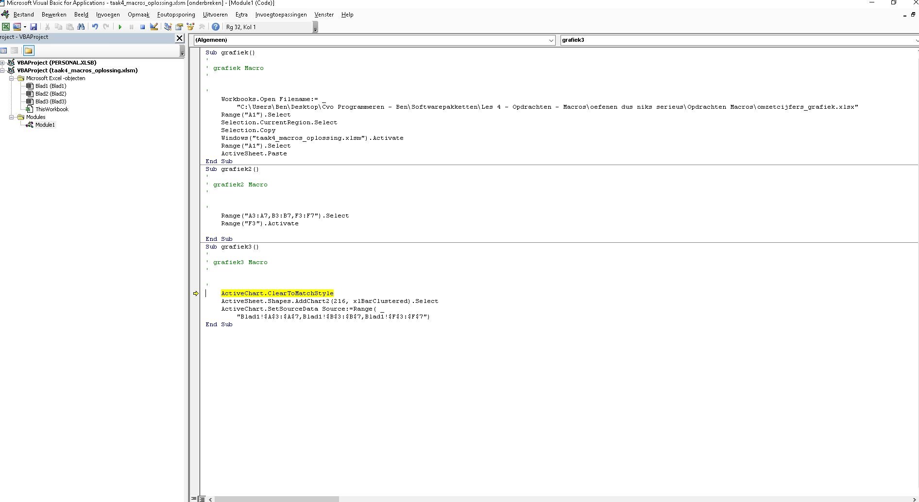Screen dimensions: 919x502
Task: Click the Save floppy disk icon
Action: pos(34,27)
